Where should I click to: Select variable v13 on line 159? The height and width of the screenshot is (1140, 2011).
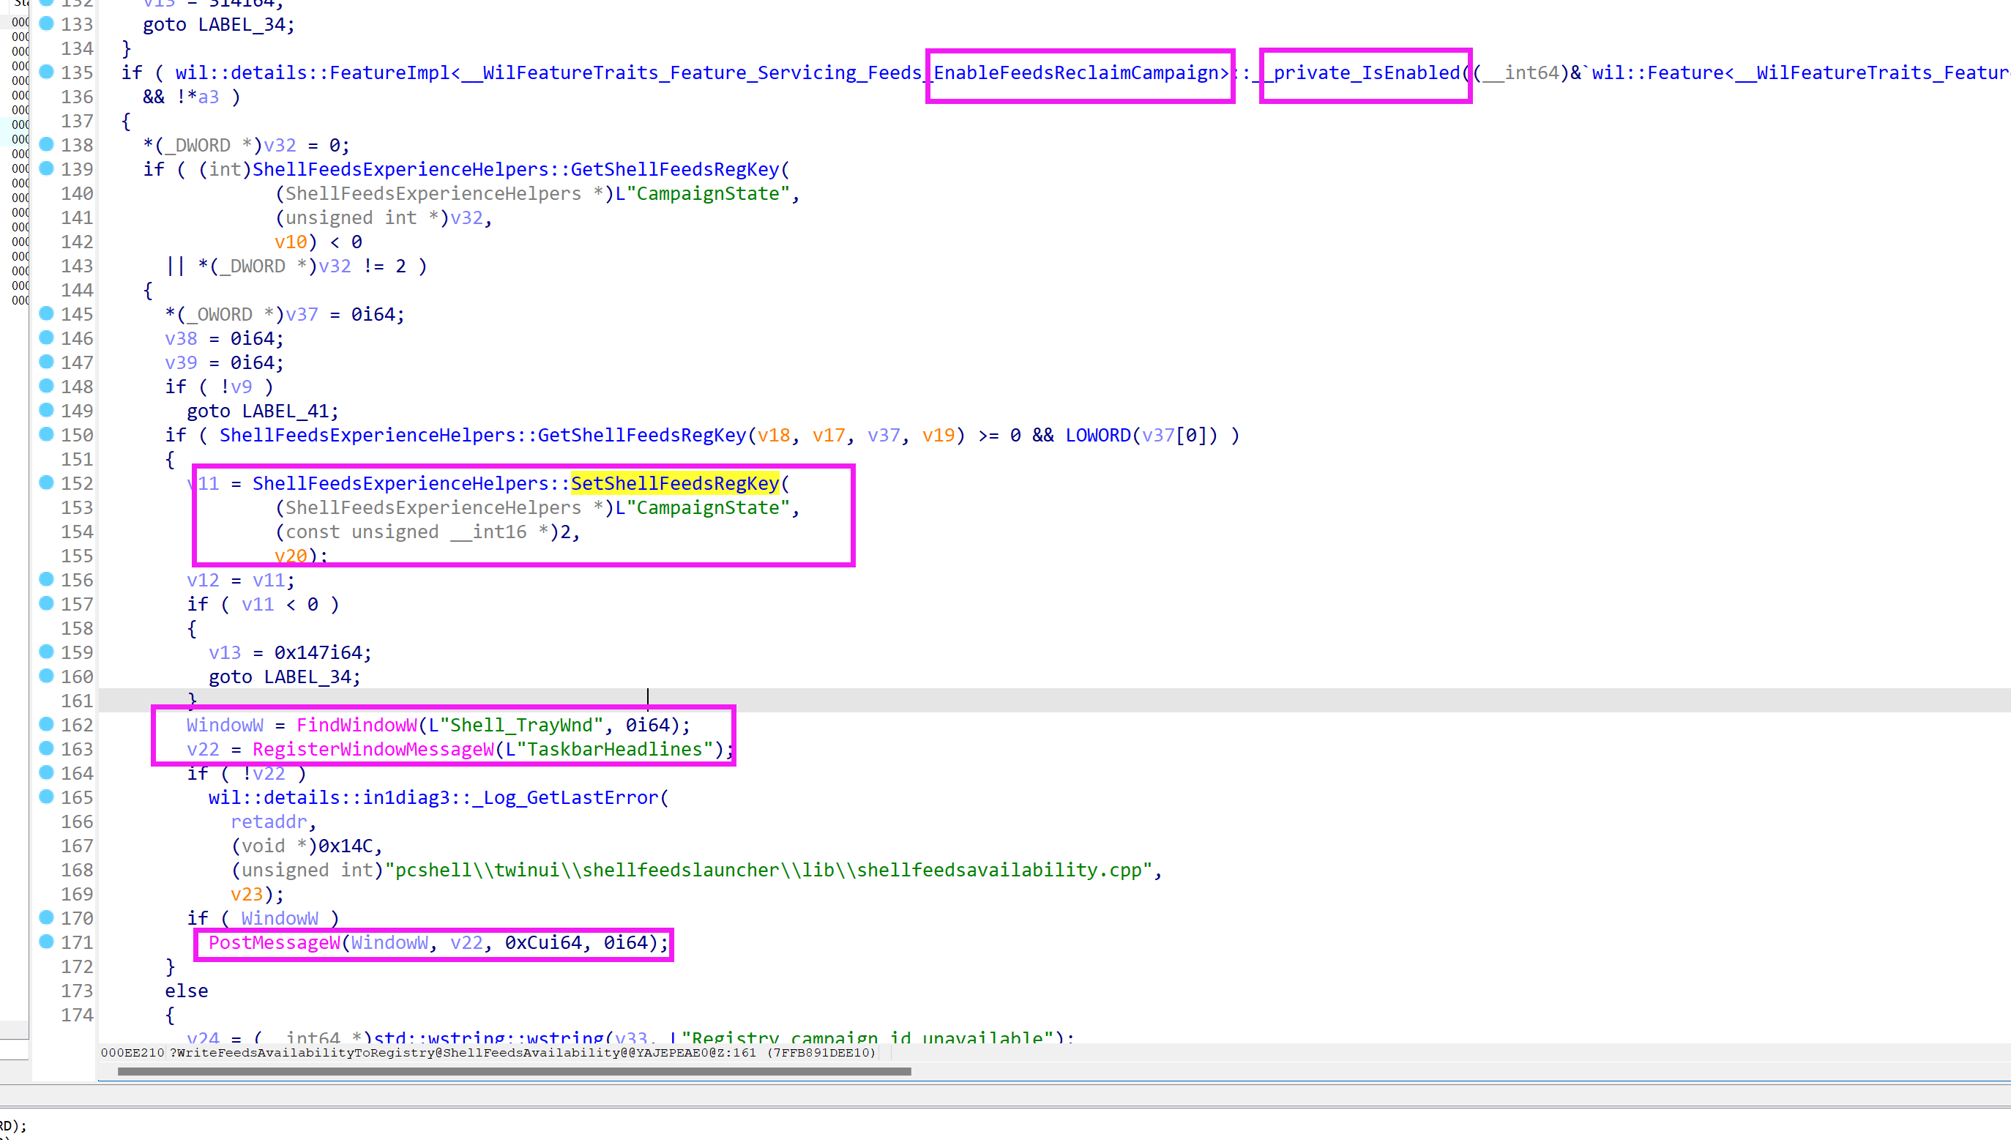click(x=225, y=652)
